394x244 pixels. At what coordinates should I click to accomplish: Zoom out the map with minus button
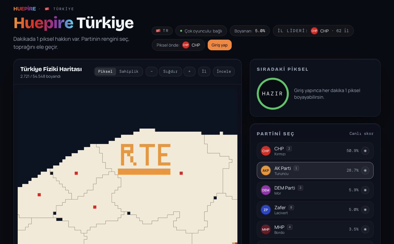pyautogui.click(x=152, y=71)
